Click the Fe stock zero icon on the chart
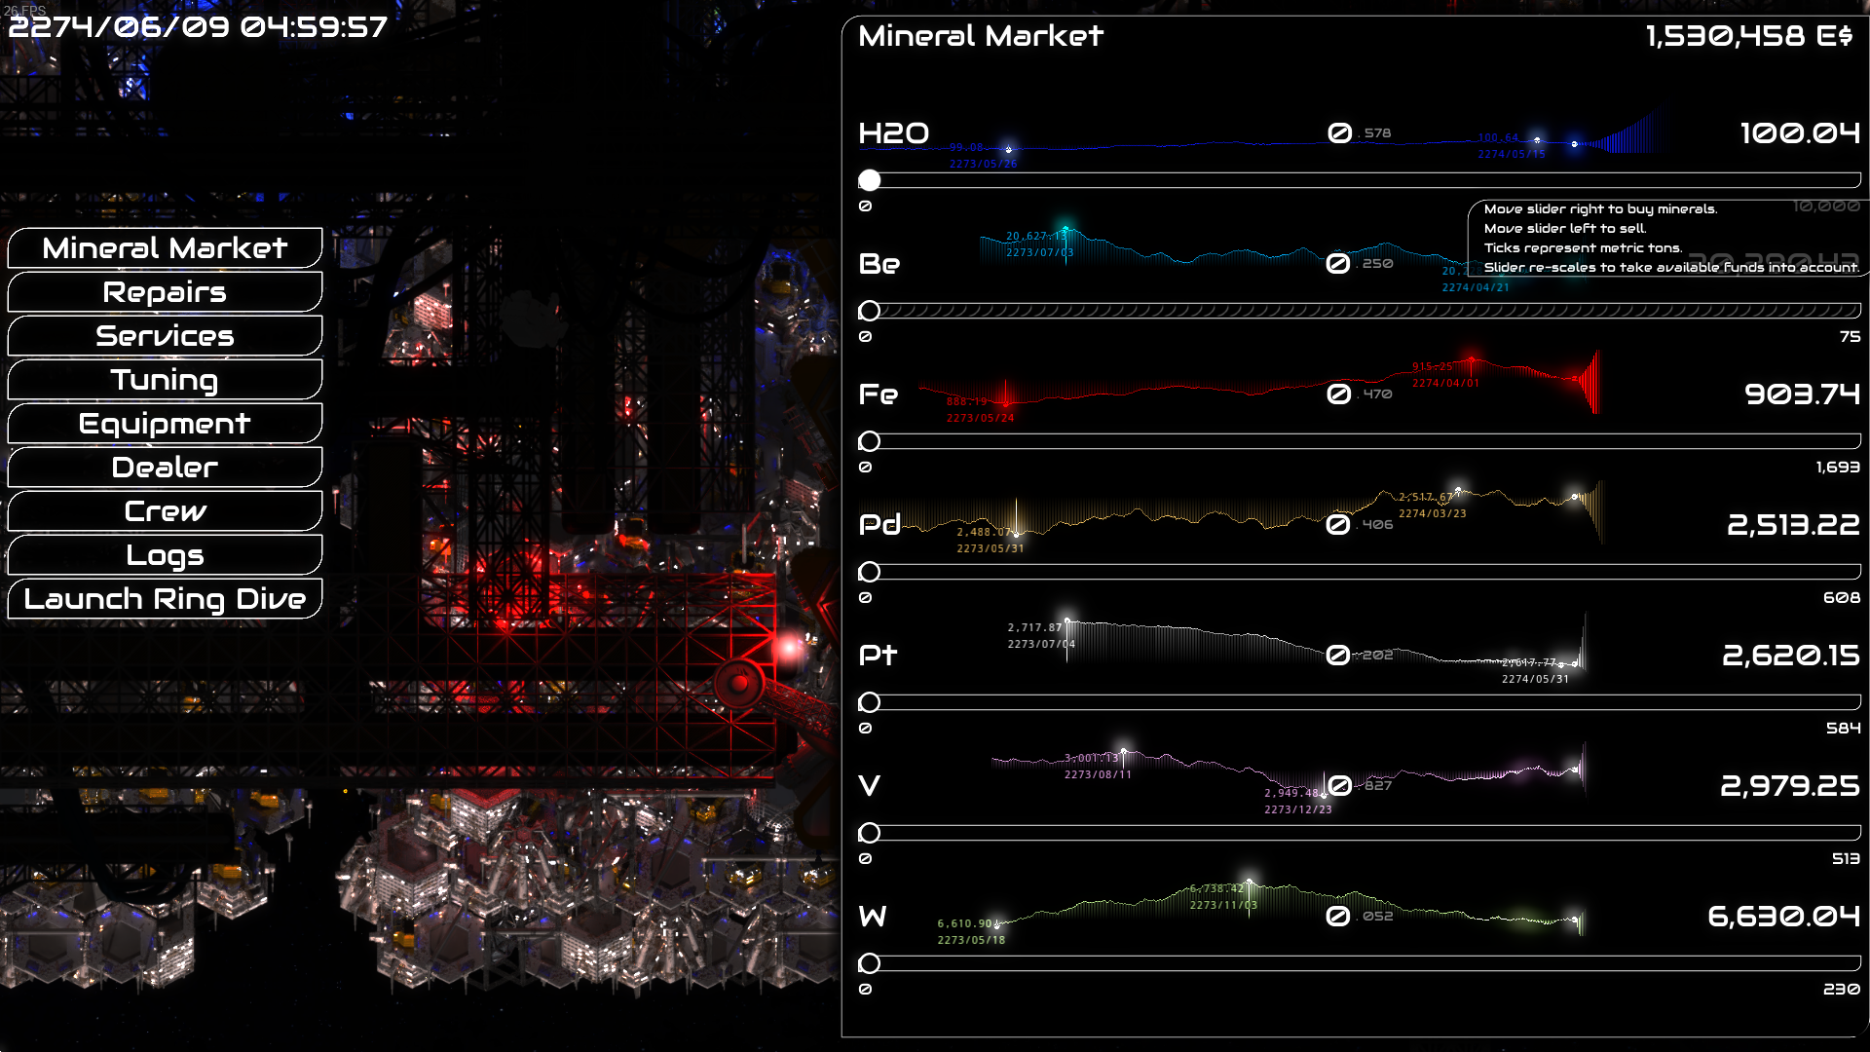Screen dimensions: 1870x1052 [x=1339, y=394]
